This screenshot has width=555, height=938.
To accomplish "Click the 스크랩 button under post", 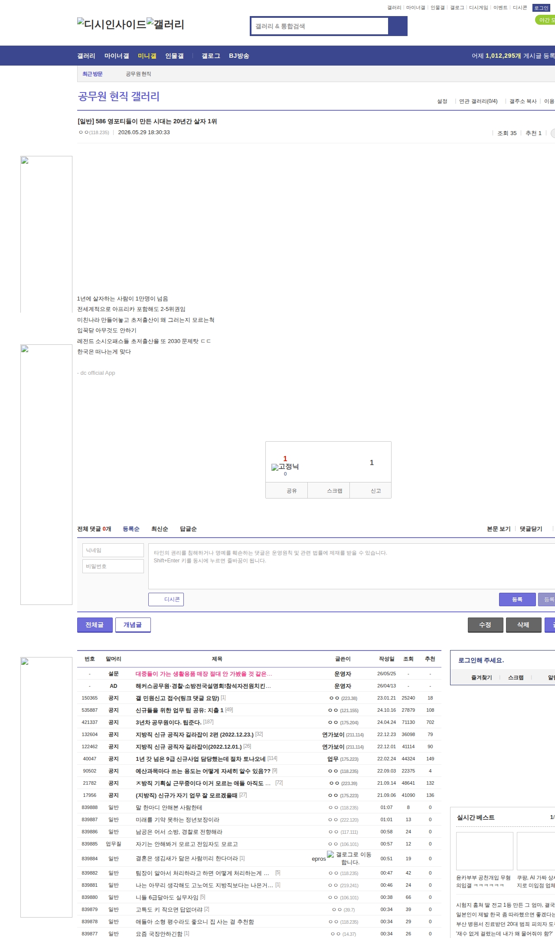I will [329, 490].
